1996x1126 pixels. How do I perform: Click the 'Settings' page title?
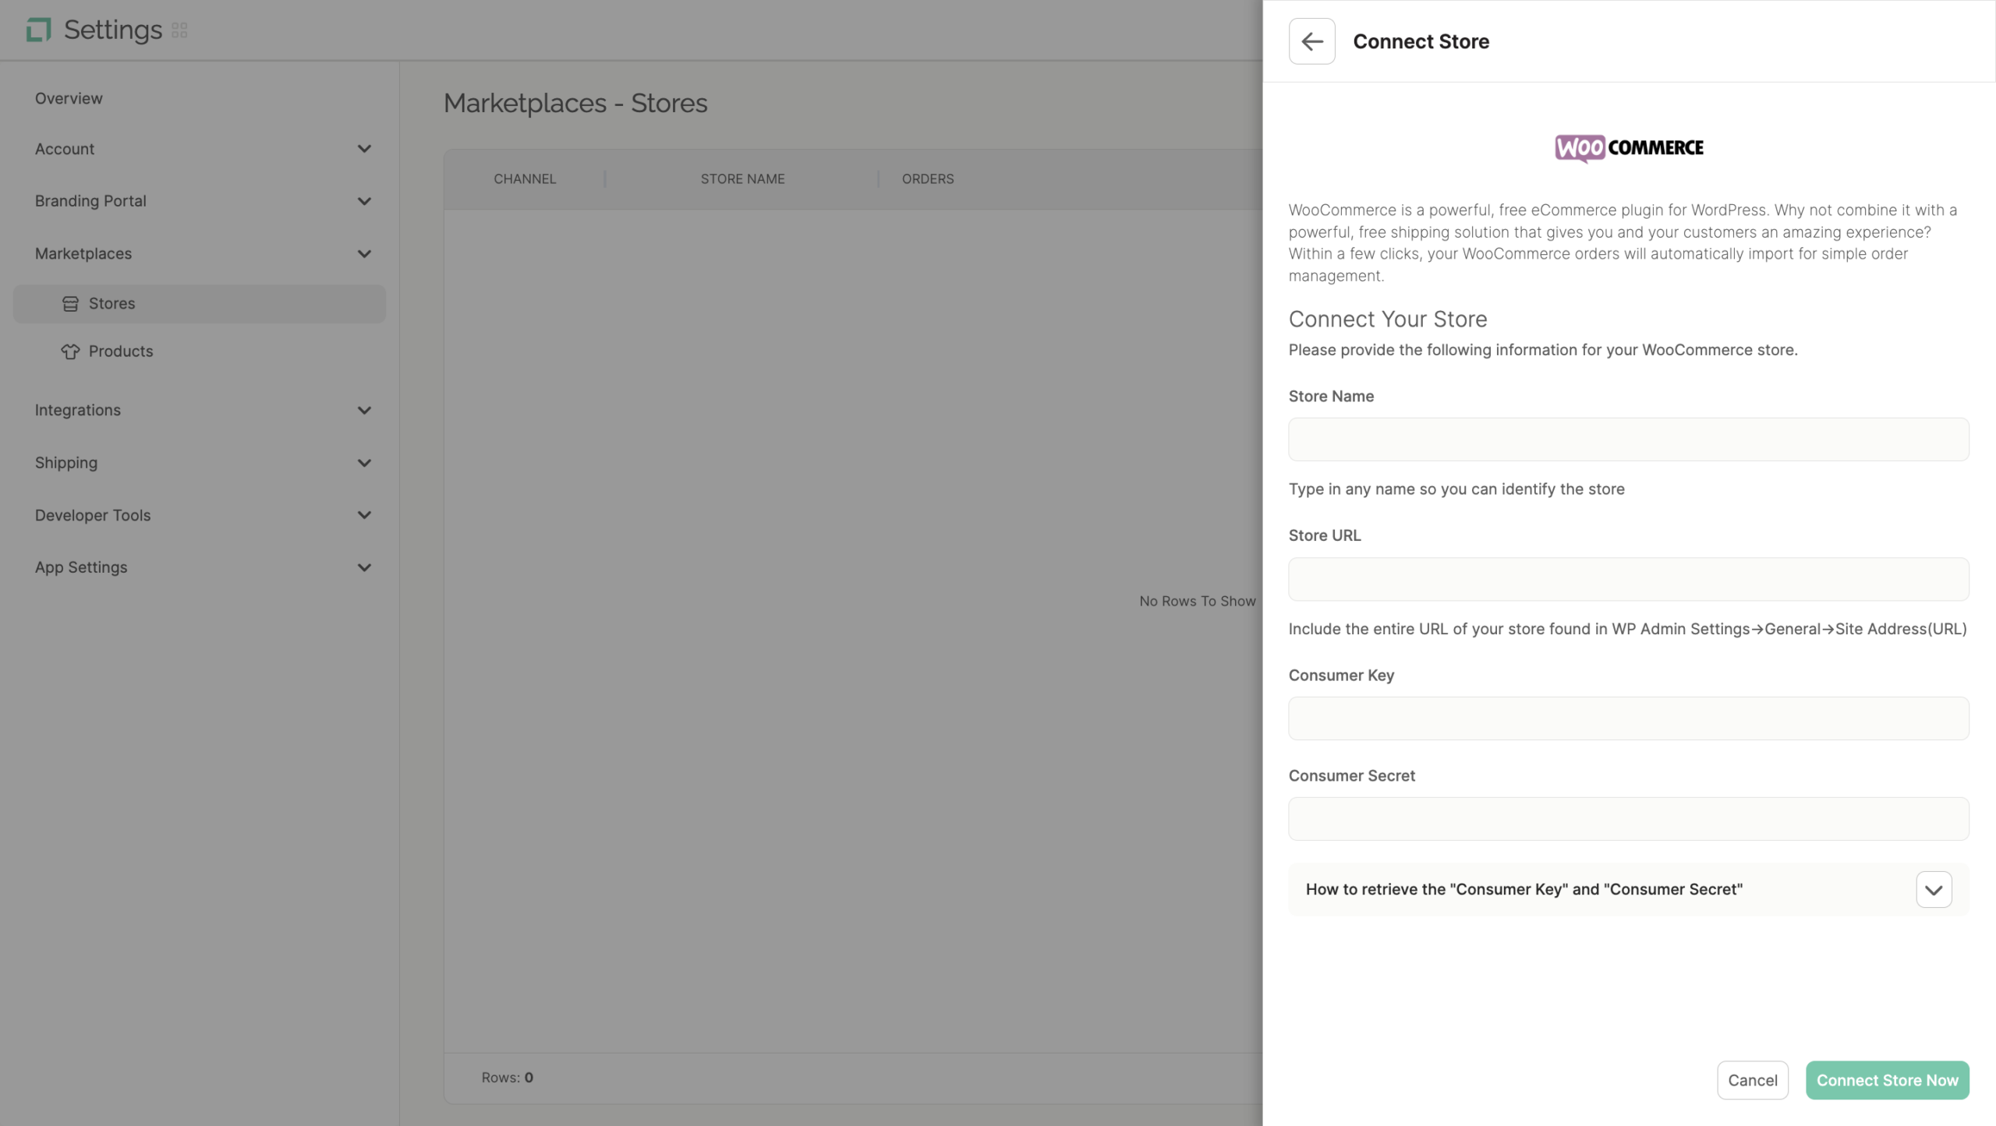[113, 30]
